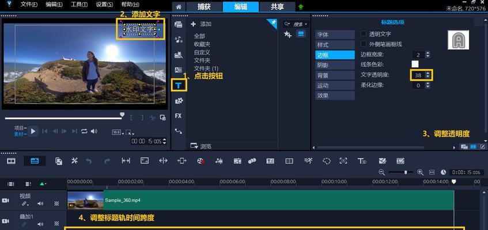Open the Sound/Music library icon
Image resolution: width=488 pixels, height=230 pixels.
(179, 40)
